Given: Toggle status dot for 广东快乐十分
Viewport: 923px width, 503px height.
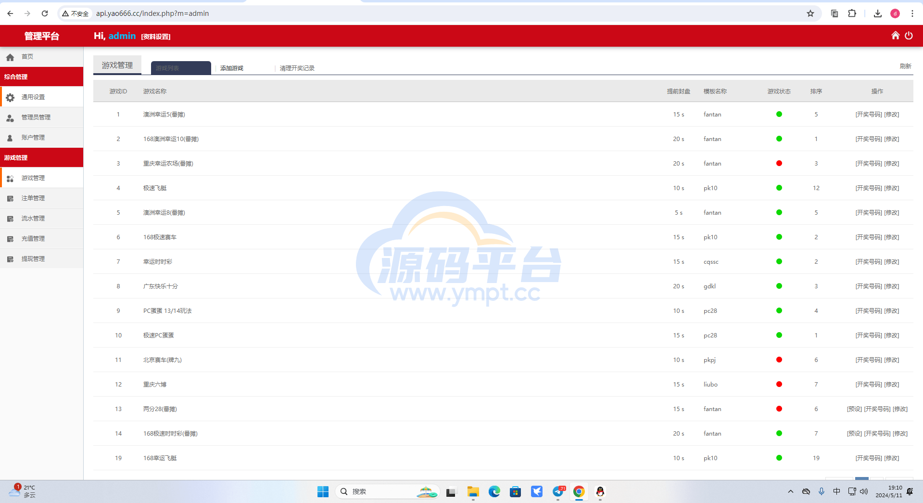Looking at the screenshot, I should (779, 286).
